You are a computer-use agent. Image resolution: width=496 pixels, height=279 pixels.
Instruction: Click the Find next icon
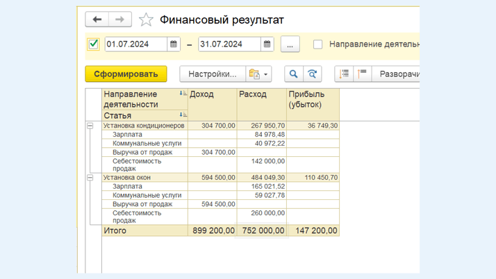click(312, 74)
